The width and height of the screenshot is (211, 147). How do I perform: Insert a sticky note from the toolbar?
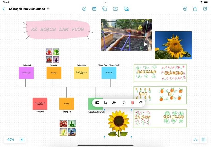(94, 9)
